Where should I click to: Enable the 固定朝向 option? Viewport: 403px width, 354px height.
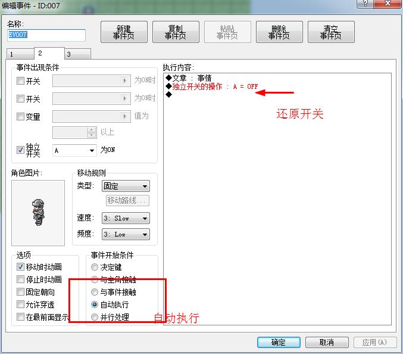tap(20, 292)
